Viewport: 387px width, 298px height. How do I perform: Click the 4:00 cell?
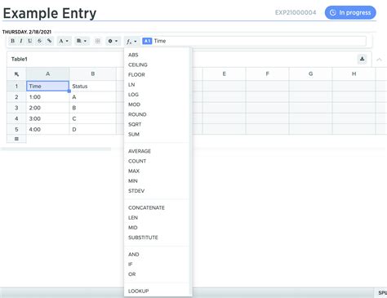coord(47,129)
